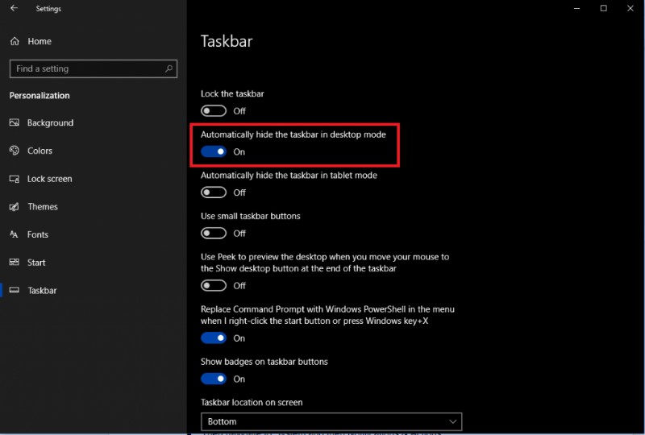
Task: Click 'Show badges on taskbar buttons' label
Action: point(264,362)
